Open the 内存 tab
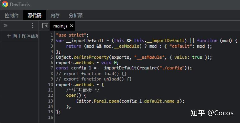240x123 pixels. tap(55, 16)
